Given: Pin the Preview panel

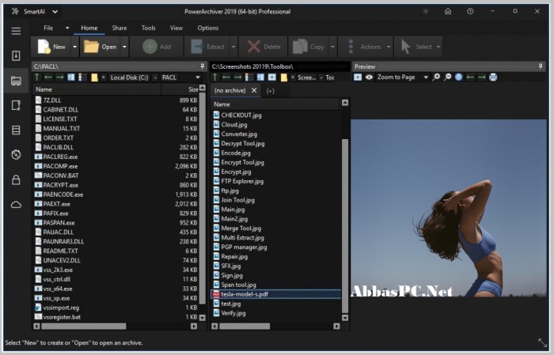Looking at the screenshot, I should (541, 66).
